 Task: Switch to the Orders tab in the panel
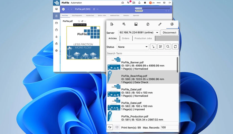126,38
